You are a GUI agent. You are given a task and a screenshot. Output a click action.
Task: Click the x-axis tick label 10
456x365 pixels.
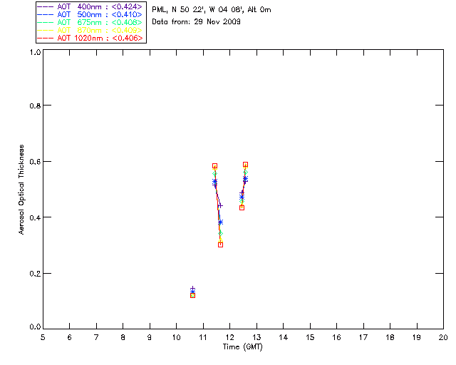(x=177, y=337)
